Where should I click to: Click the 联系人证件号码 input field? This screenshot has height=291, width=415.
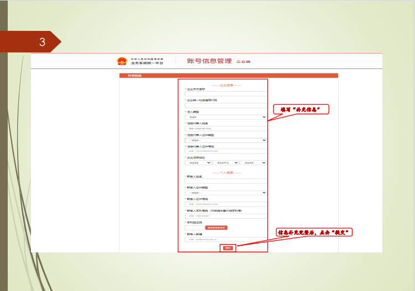(x=225, y=204)
